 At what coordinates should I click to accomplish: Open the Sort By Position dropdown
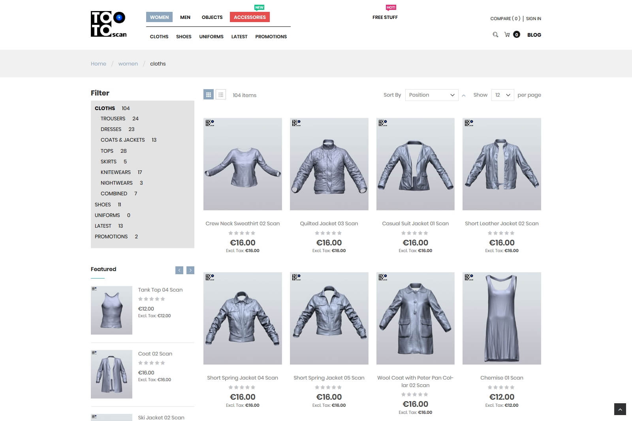click(431, 95)
